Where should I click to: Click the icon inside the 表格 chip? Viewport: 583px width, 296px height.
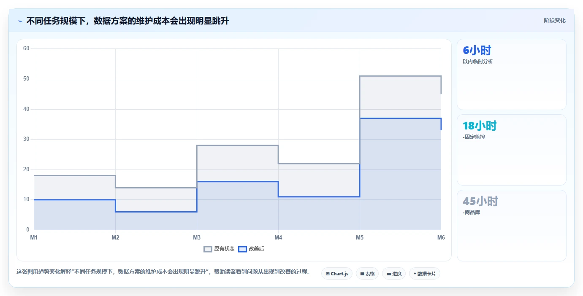tap(362, 274)
